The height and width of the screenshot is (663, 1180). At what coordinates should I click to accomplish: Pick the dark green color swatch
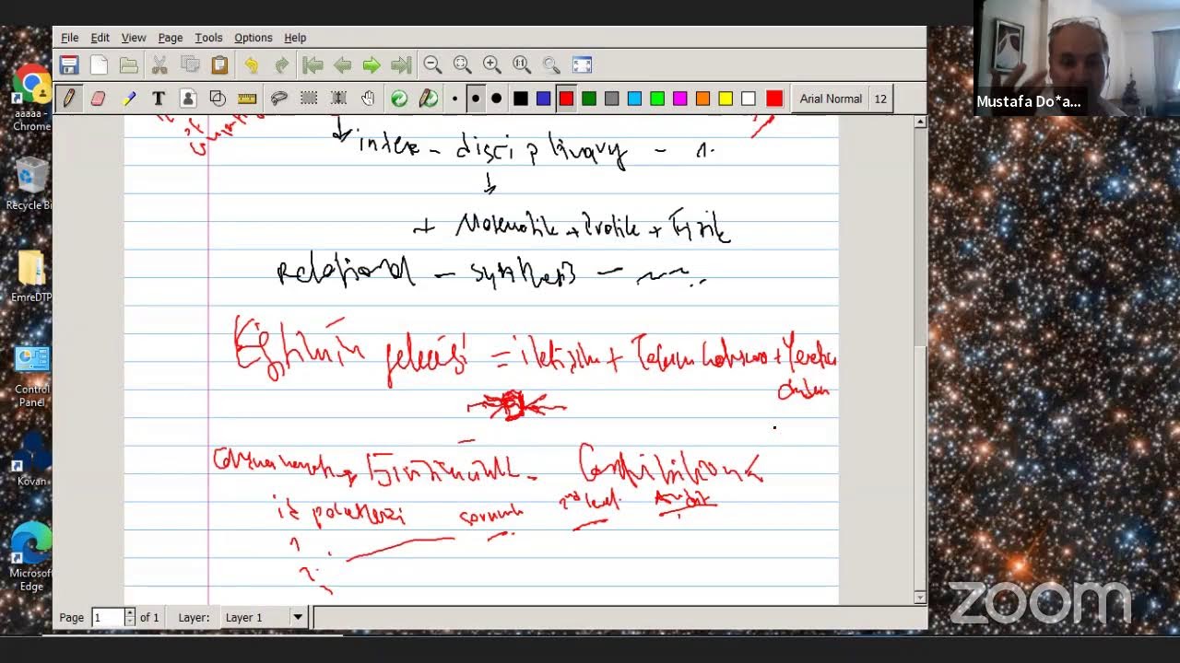click(589, 99)
